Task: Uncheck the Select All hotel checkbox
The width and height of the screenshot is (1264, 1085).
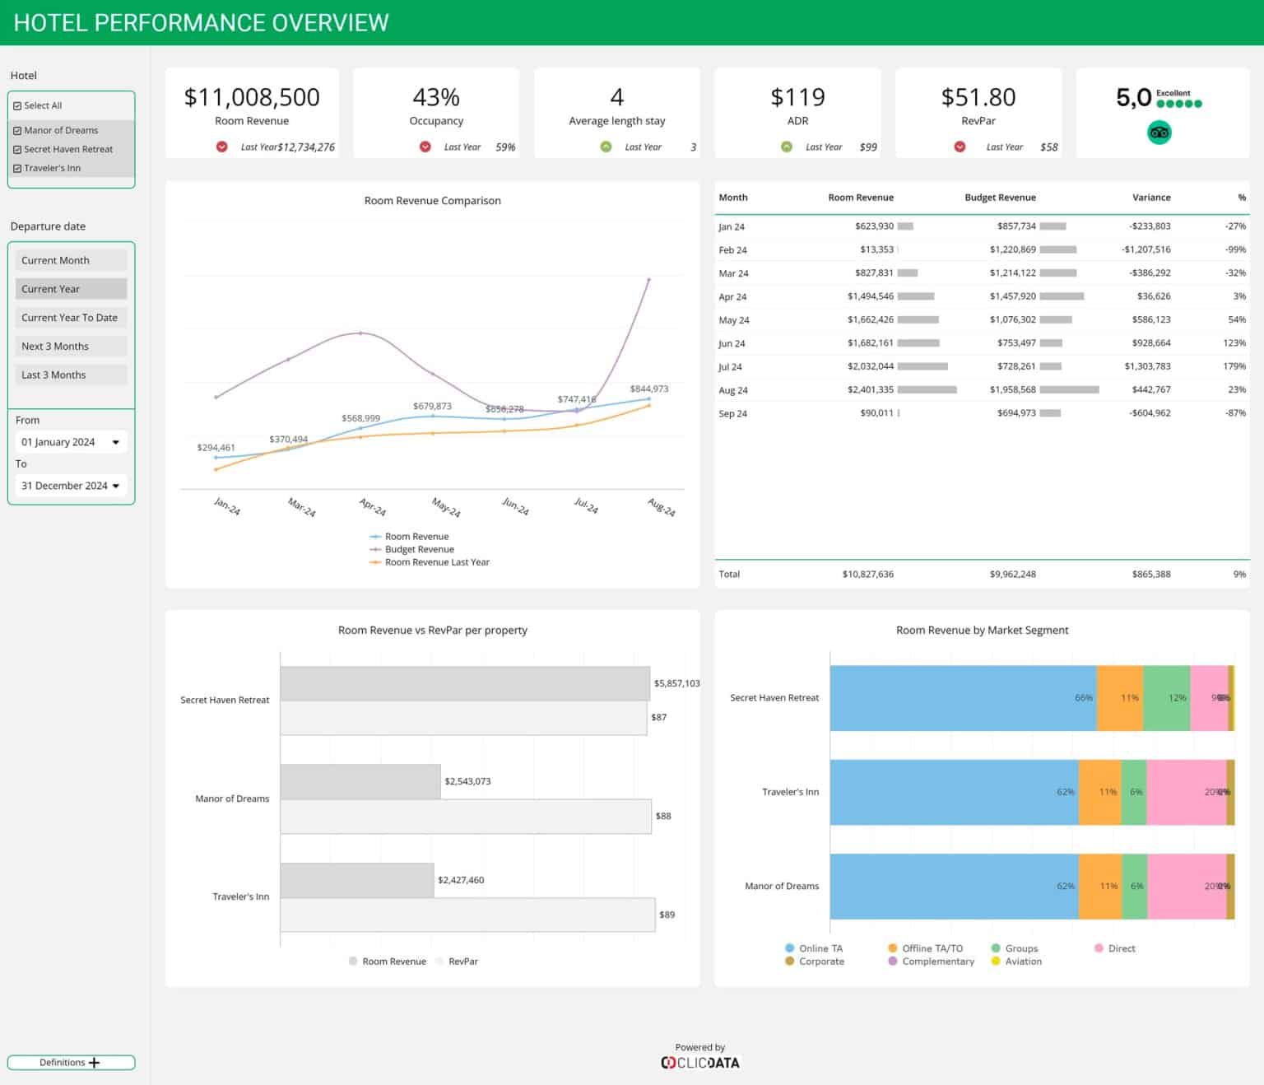Action: pyautogui.click(x=18, y=105)
